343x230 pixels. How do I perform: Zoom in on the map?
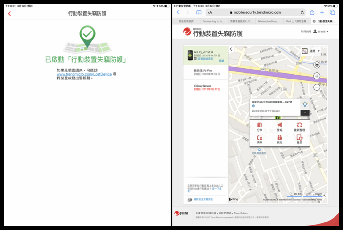[x=317, y=76]
